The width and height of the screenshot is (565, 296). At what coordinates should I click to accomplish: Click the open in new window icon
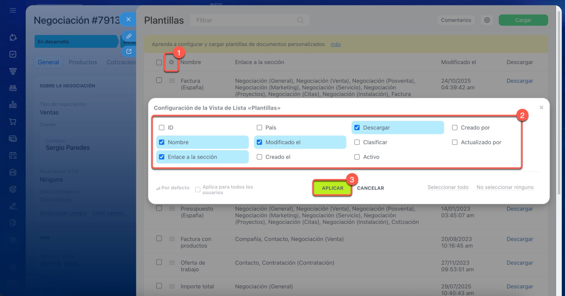pyautogui.click(x=129, y=52)
